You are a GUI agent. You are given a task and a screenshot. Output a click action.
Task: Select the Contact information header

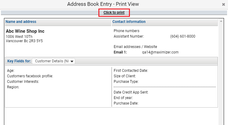click(129, 22)
